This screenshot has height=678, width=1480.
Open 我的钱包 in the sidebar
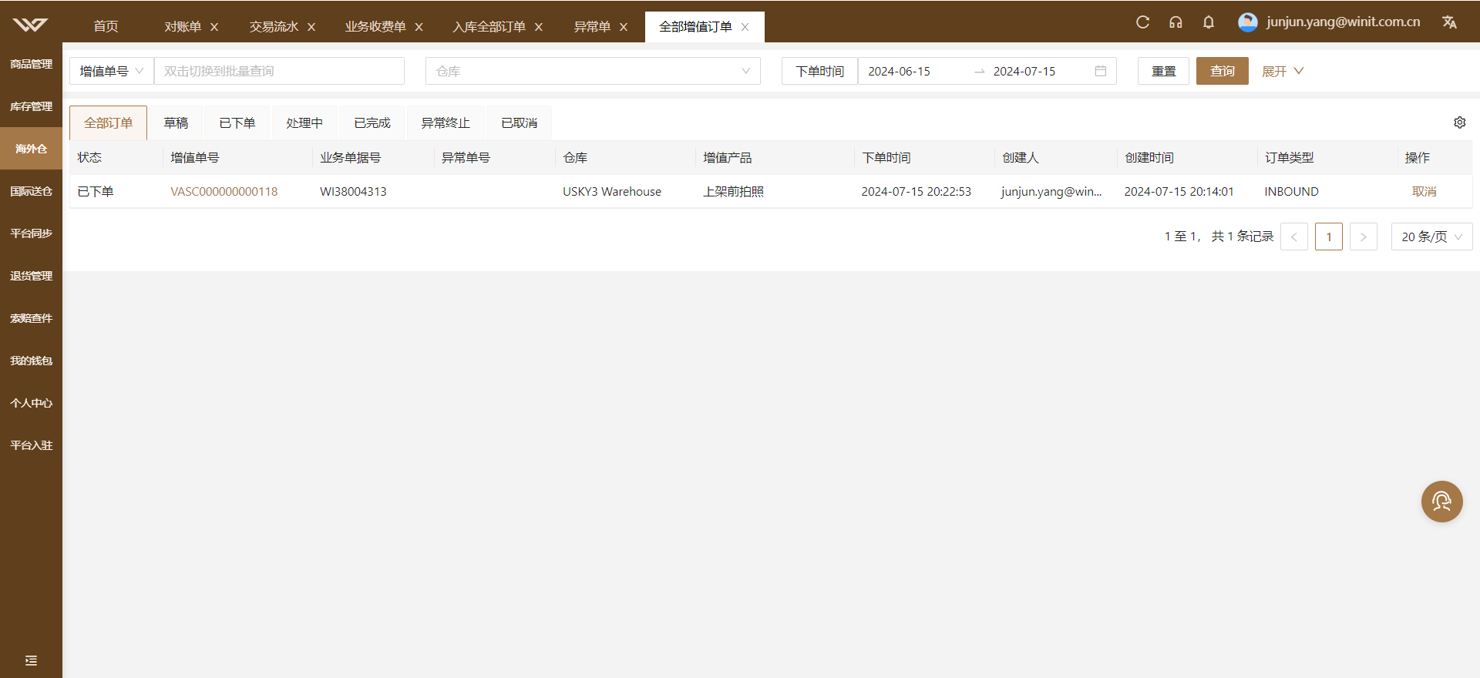[x=31, y=361]
